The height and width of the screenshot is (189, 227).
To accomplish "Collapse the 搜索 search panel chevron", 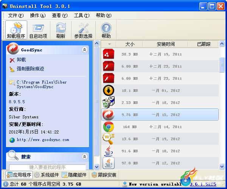I will pos(84,156).
